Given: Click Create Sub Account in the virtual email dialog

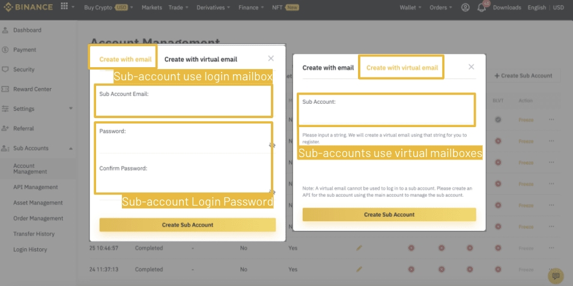Looking at the screenshot, I should pos(389,215).
